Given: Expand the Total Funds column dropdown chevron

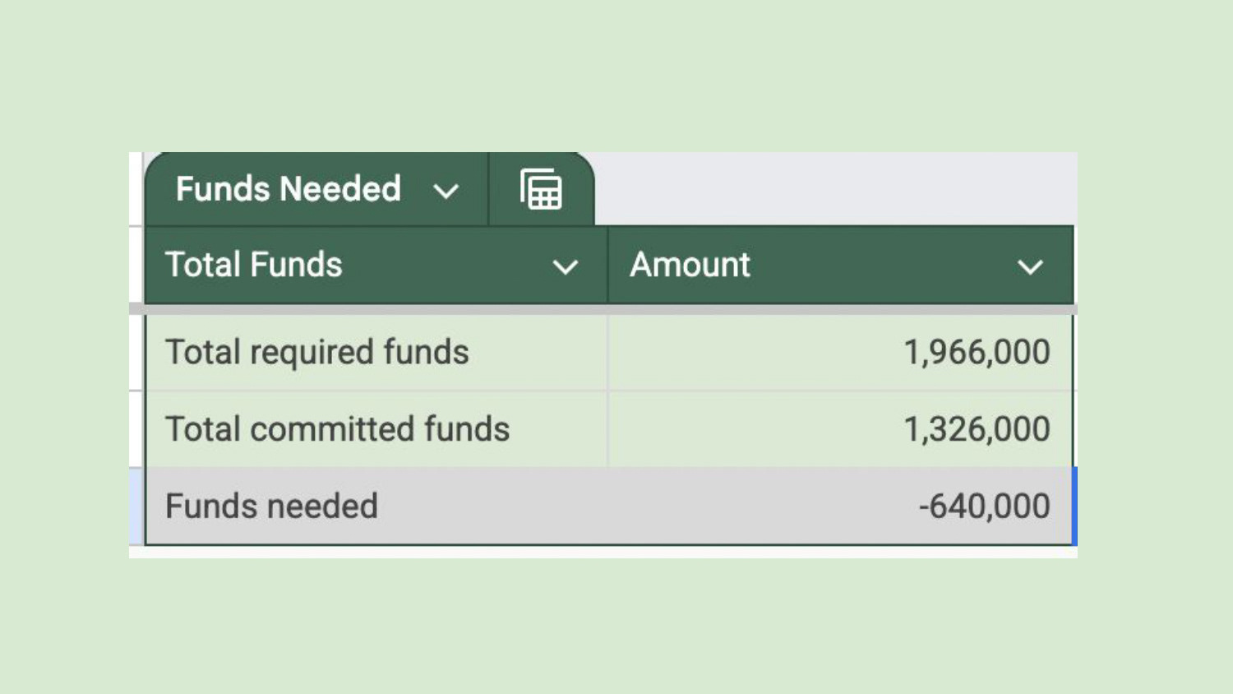Looking at the screenshot, I should coord(565,266).
